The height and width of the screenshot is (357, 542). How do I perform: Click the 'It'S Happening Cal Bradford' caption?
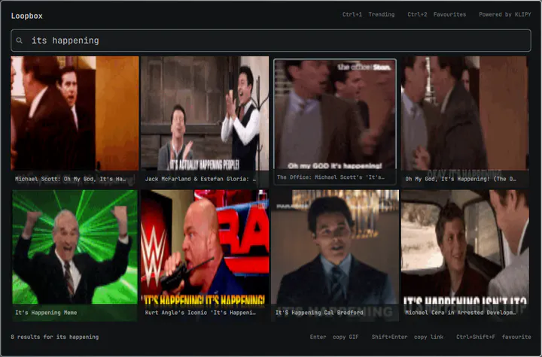319,313
